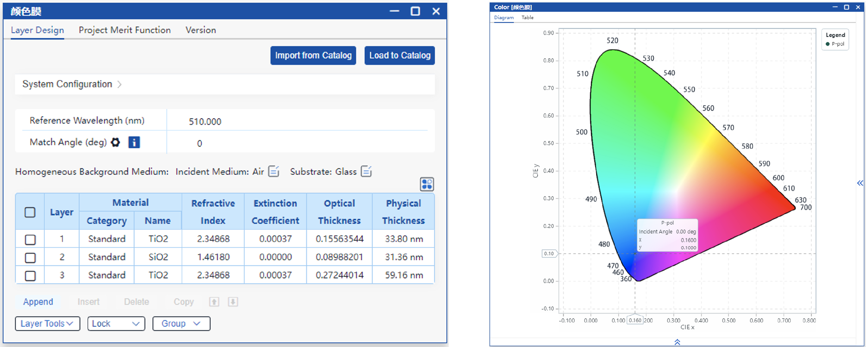Screen dimensions: 866x347
Task: Click the move layer down arrow icon
Action: coord(233,302)
